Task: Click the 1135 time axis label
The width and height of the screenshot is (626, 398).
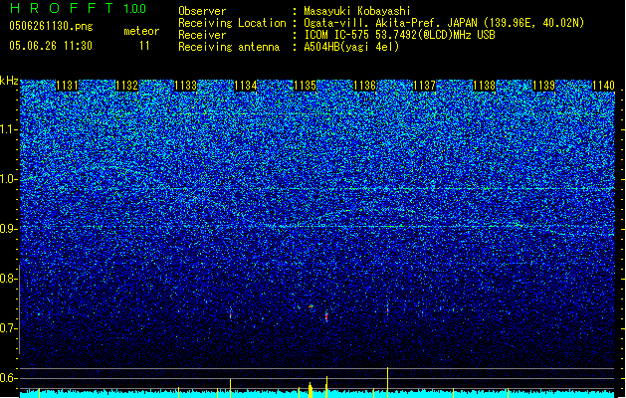Action: 306,86
